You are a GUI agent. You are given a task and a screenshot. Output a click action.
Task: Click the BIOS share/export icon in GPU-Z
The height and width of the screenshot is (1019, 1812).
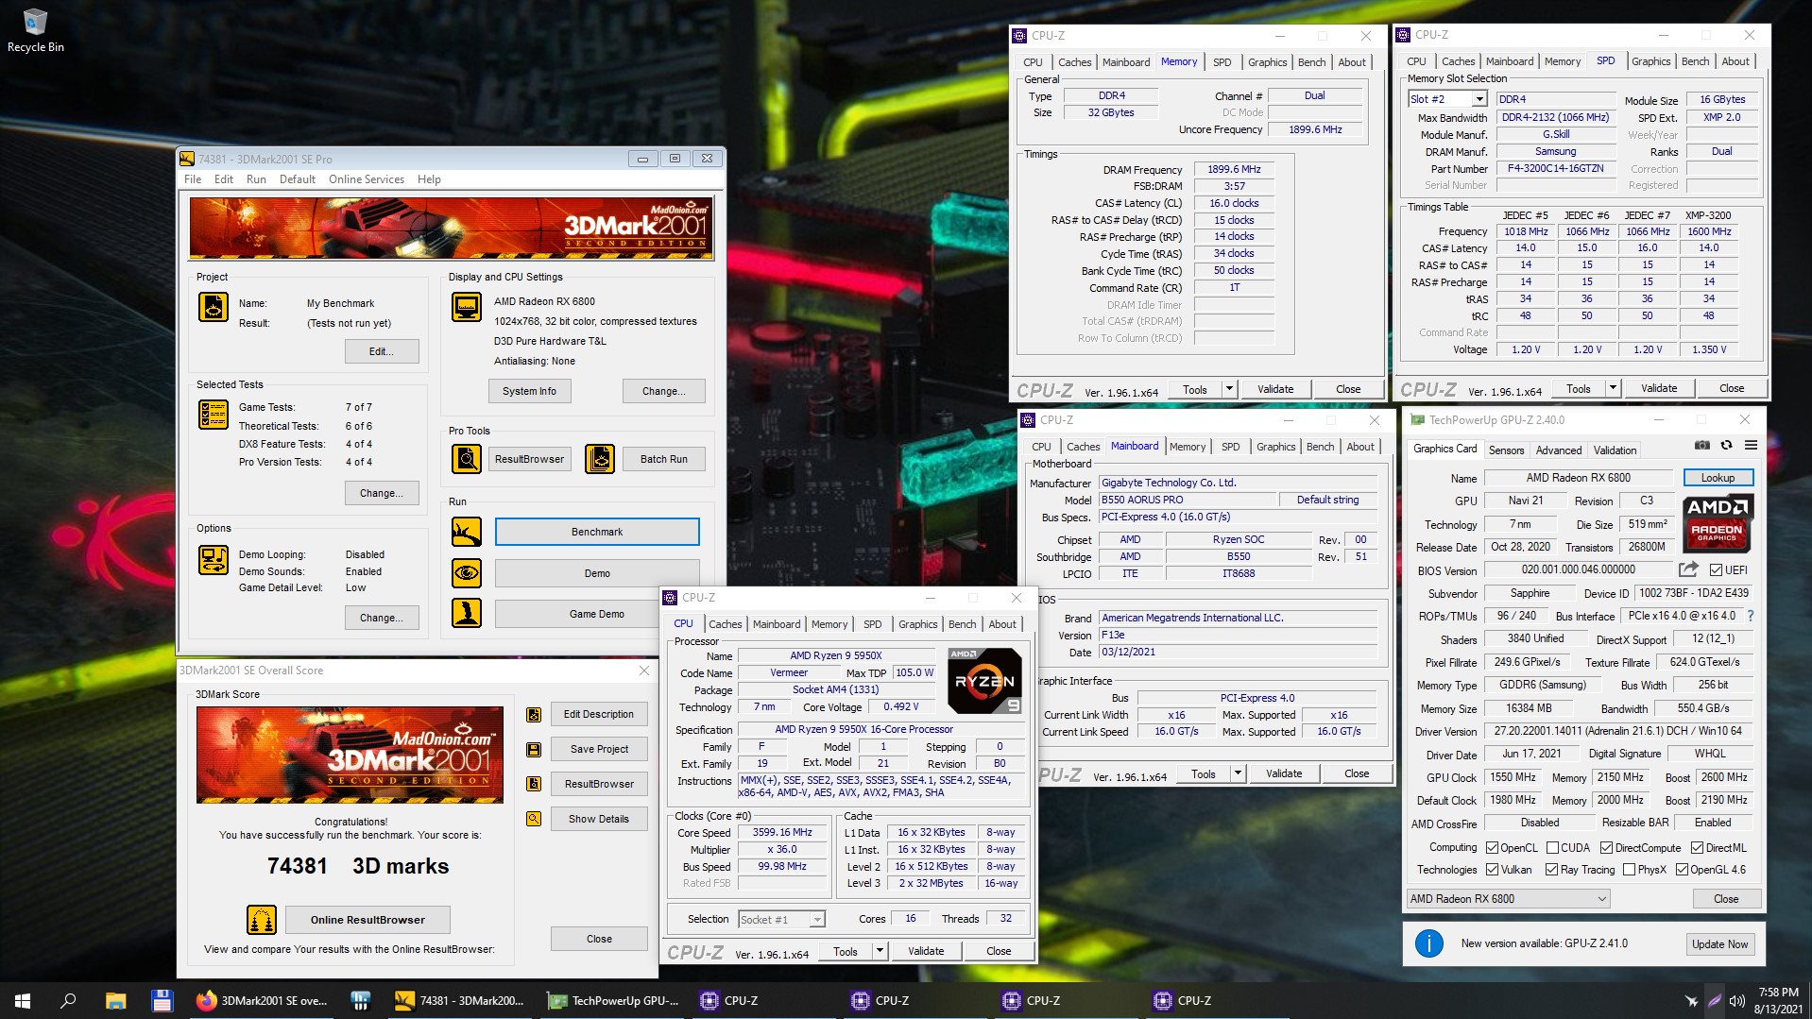1688,569
